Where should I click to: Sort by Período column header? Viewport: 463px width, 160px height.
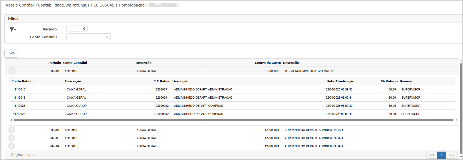55,63
